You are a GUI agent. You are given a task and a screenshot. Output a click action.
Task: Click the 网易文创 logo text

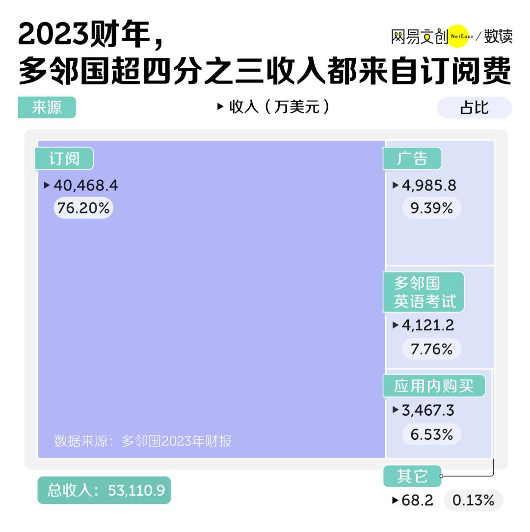click(420, 37)
